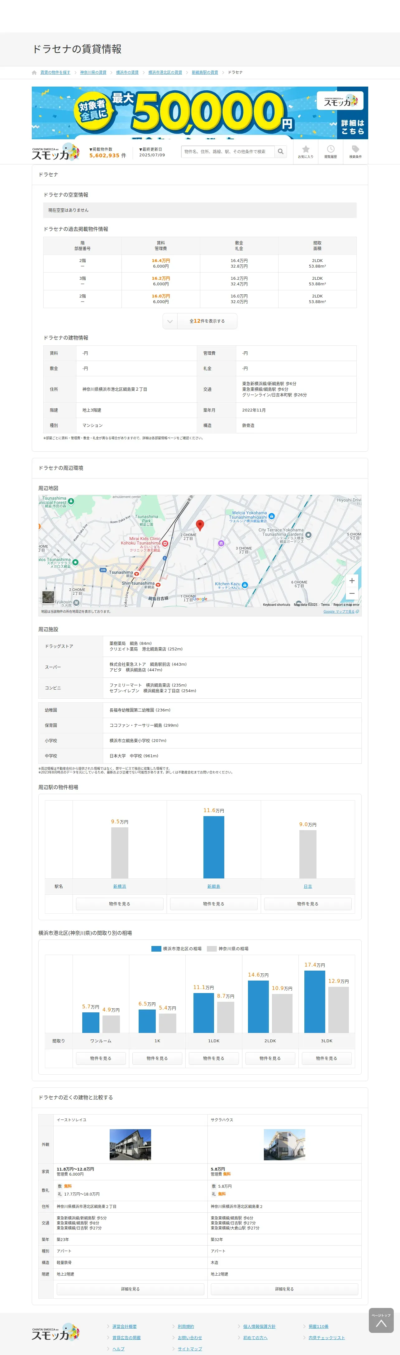Image resolution: width=400 pixels, height=1355 pixels.
Task: Click 物件を見る under 新横浜 station
Action: click(120, 904)
